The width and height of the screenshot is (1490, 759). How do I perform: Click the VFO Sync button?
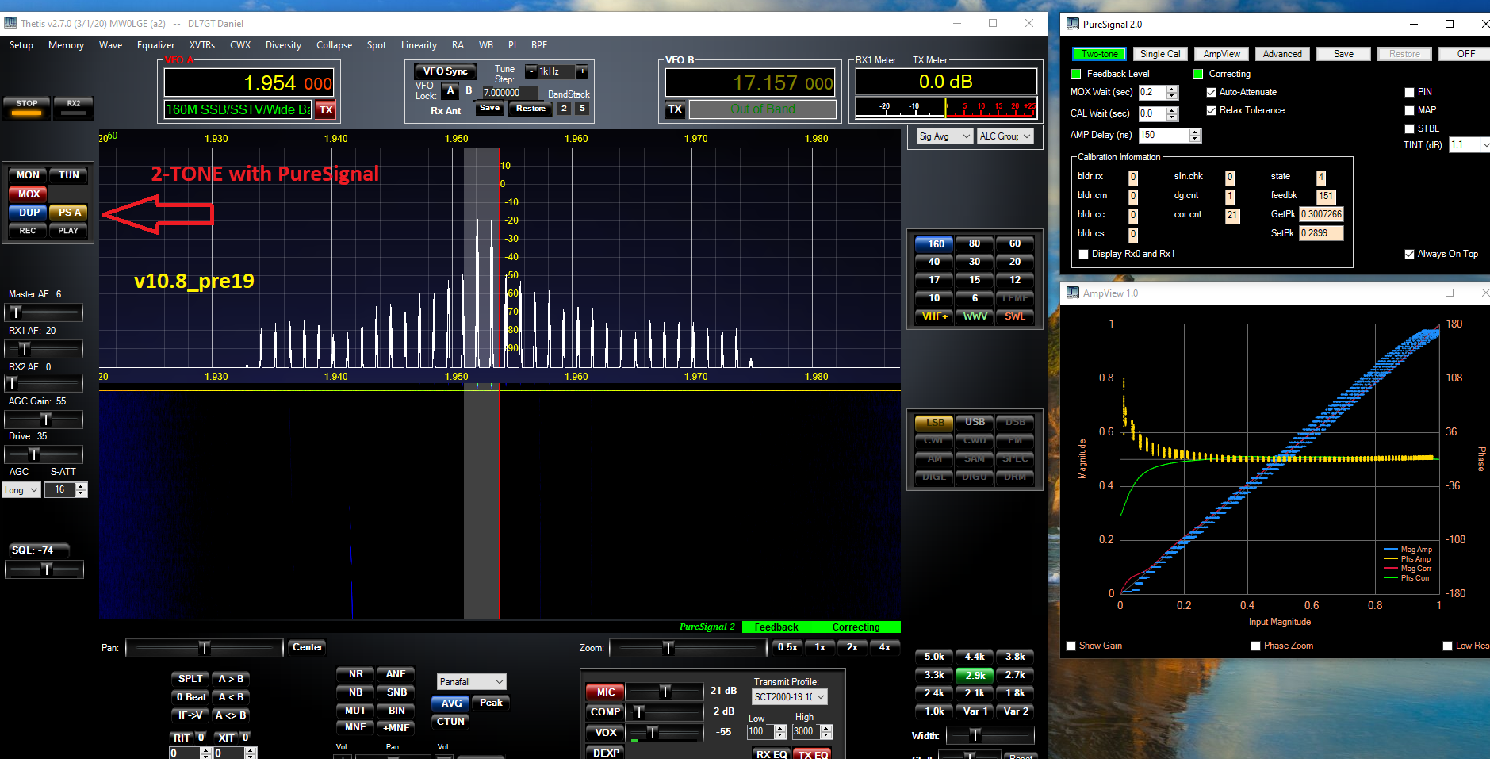445,71
